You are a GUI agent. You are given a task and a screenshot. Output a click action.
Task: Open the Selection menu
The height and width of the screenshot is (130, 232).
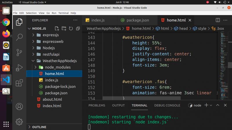pyautogui.click(x=31, y=13)
